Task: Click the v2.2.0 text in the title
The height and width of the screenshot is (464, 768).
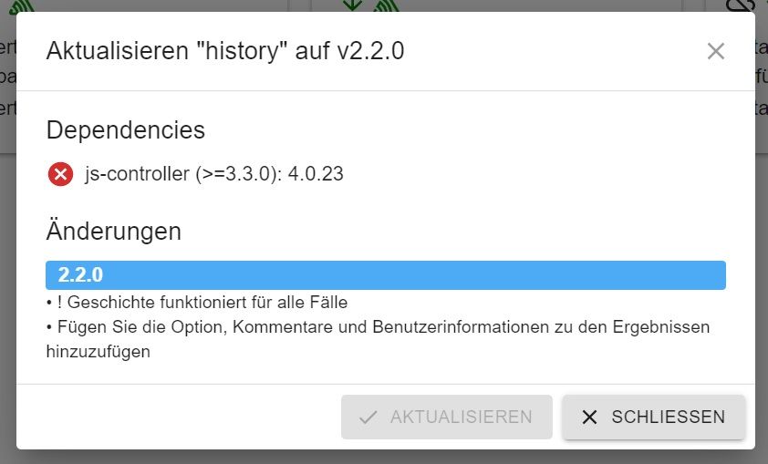Action: pyautogui.click(x=370, y=51)
